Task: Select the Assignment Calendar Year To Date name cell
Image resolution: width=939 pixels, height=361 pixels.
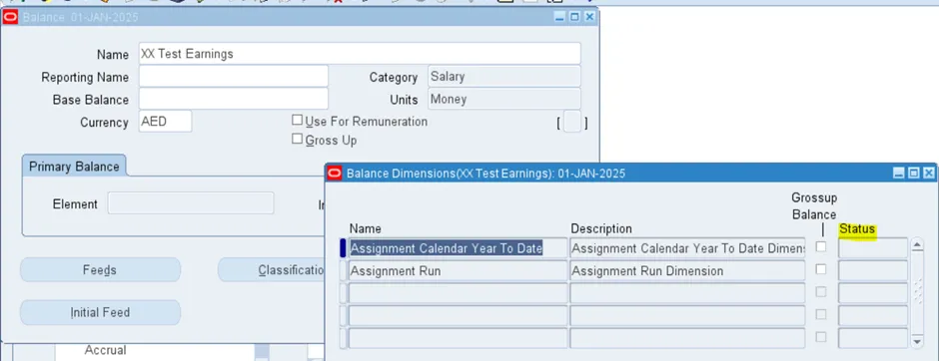Action: pos(458,248)
